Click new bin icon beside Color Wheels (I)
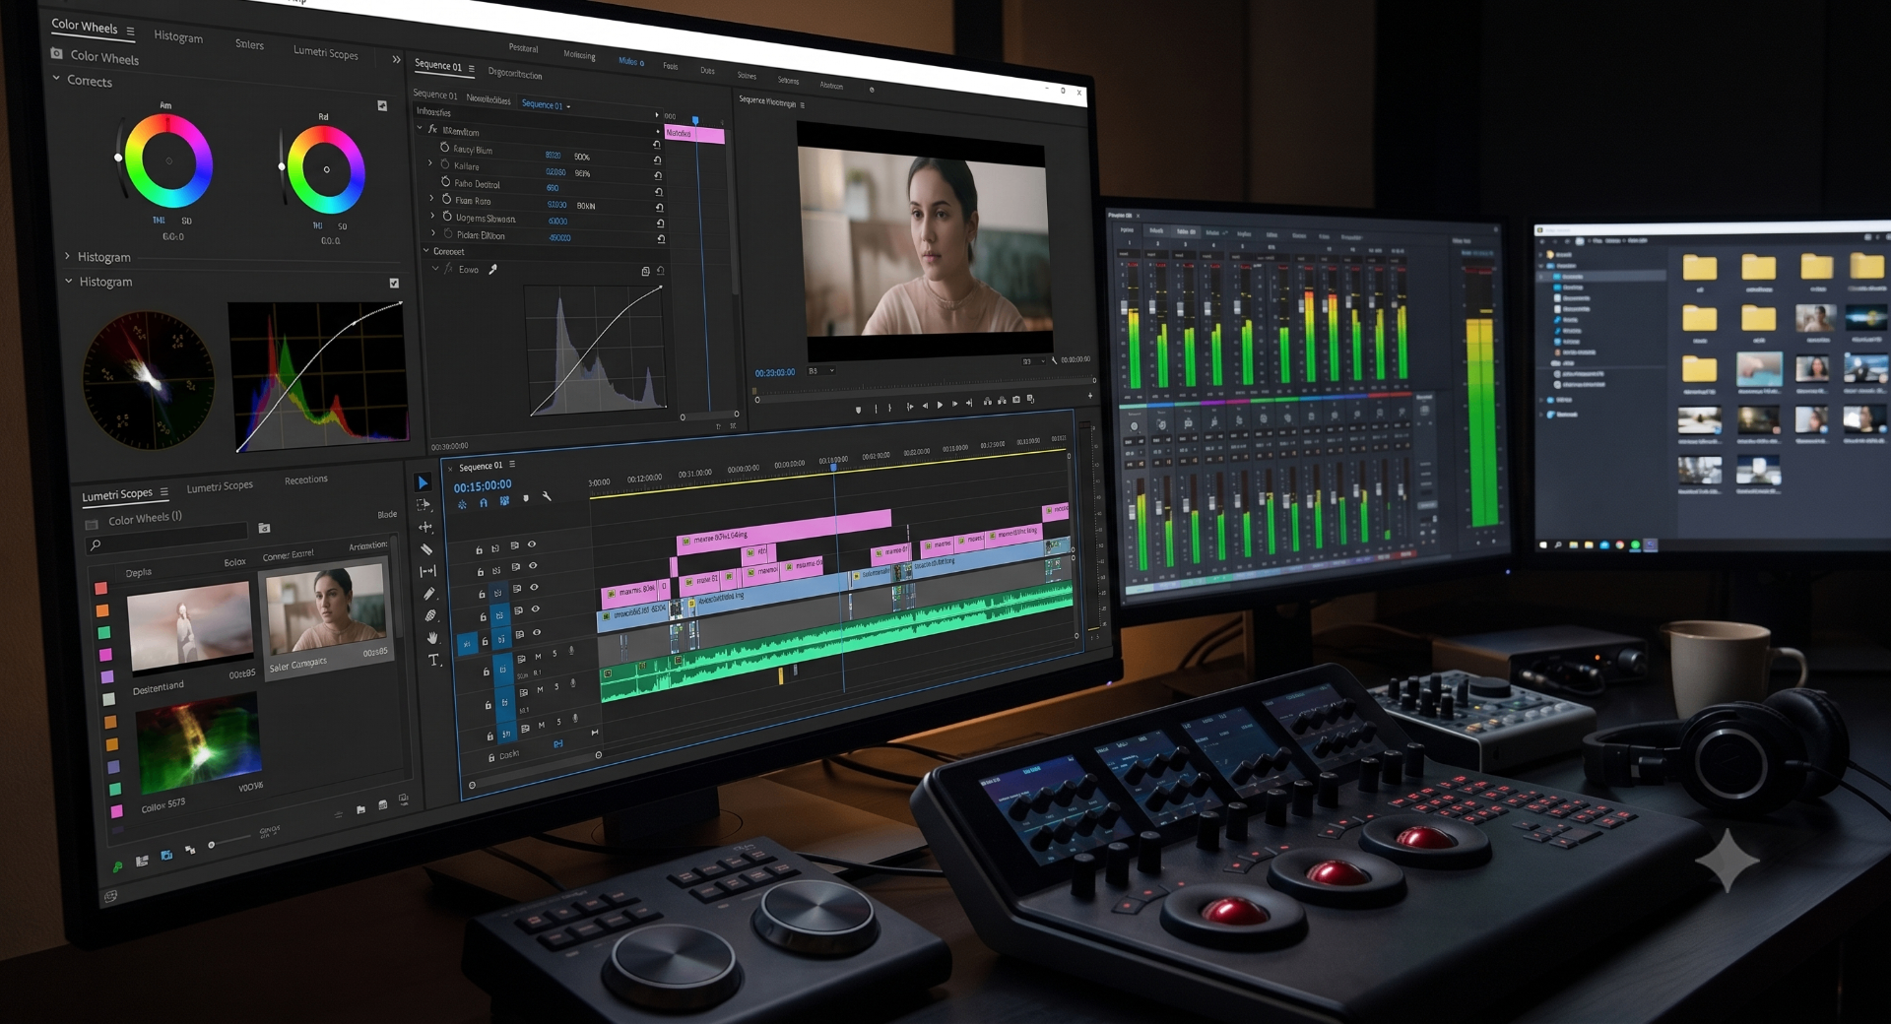 pyautogui.click(x=264, y=529)
